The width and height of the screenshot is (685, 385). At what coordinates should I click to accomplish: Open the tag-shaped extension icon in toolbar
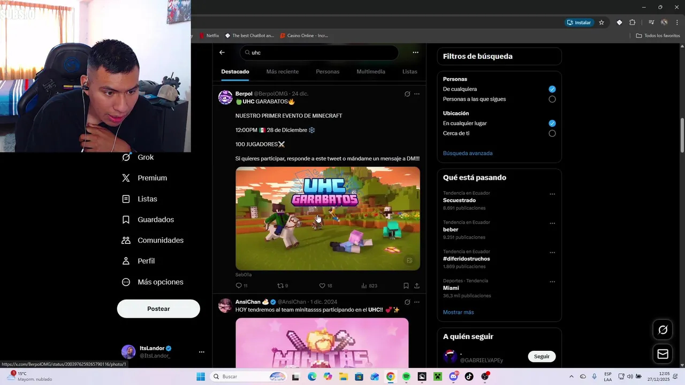(x=619, y=22)
